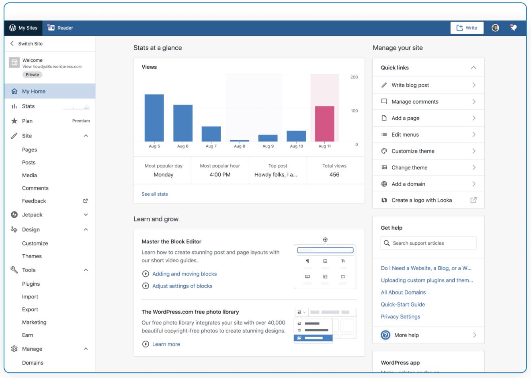This screenshot has width=531, height=378.
Task: Open the Learn more photo library link
Action: pyautogui.click(x=166, y=344)
